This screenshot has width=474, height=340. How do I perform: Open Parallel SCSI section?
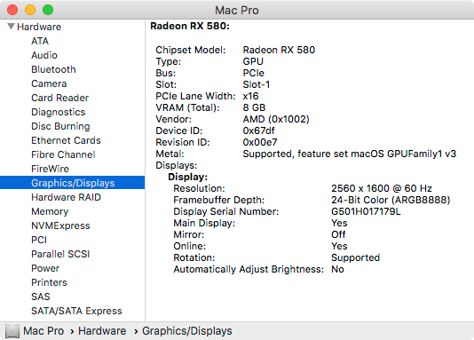click(60, 254)
